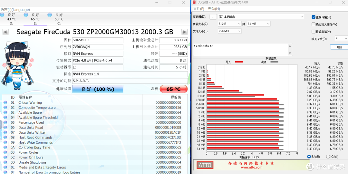Viewport: 348px width, 174px height.
Task: Click status dot for Power Cycles row
Action: point(5,152)
